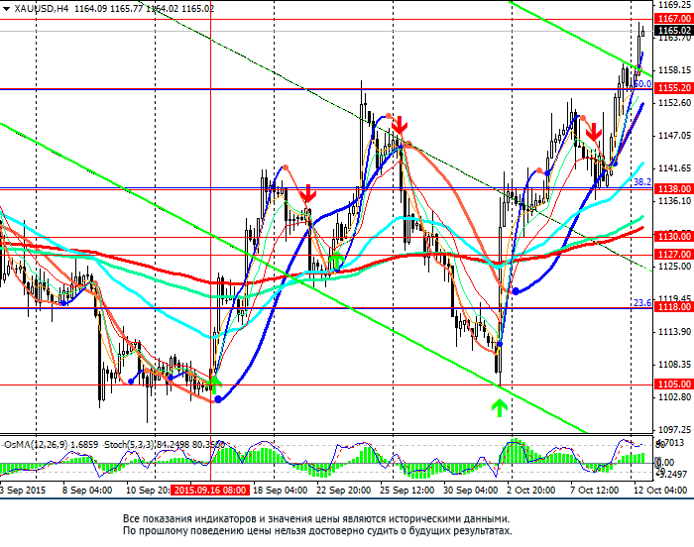
Task: Click the 7 Oct 12:00 time label
Action: pyautogui.click(x=594, y=491)
